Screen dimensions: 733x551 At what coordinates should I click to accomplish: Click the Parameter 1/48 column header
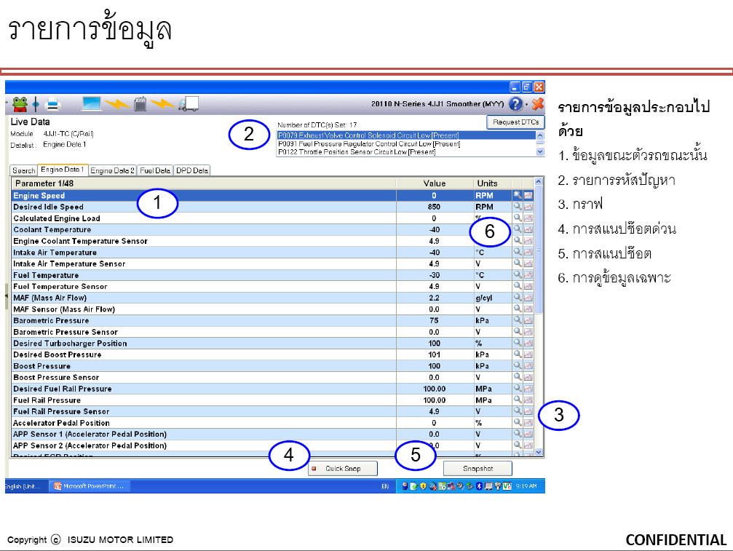point(203,183)
